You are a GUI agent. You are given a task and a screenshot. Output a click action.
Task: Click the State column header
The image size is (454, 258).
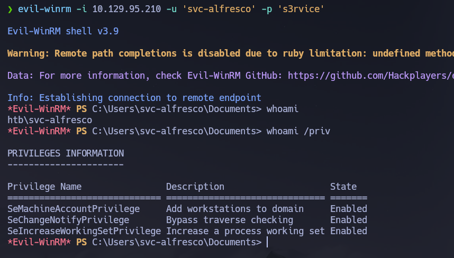[x=343, y=187]
